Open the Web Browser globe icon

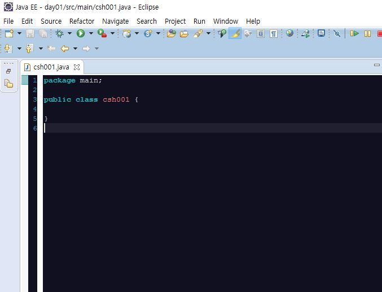[289, 33]
